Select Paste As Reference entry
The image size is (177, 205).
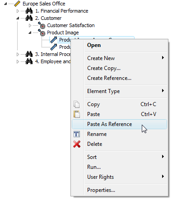tap(119, 124)
